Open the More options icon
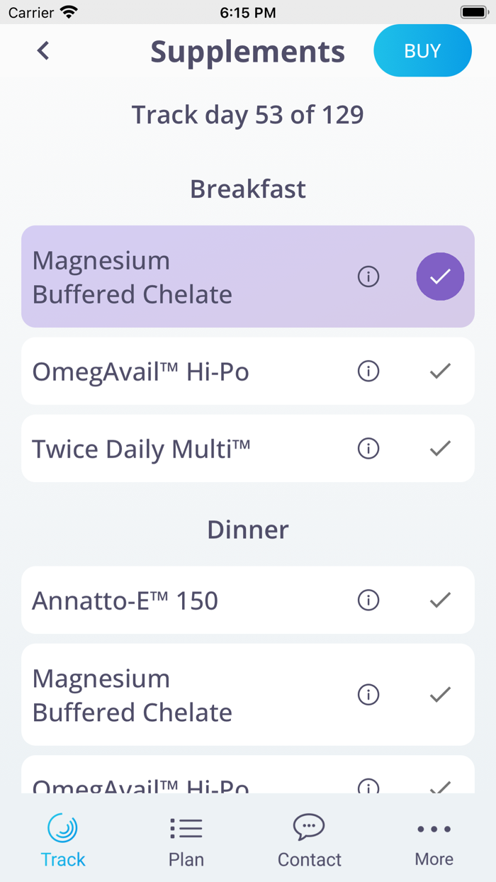The height and width of the screenshot is (882, 496). 433,828
